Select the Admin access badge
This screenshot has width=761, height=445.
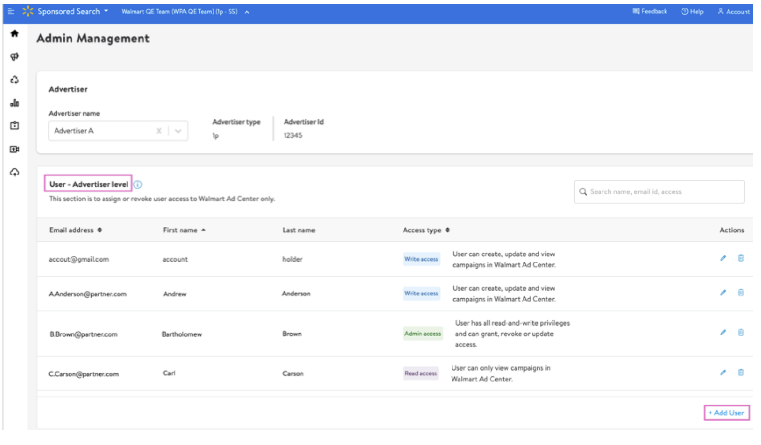coord(423,334)
